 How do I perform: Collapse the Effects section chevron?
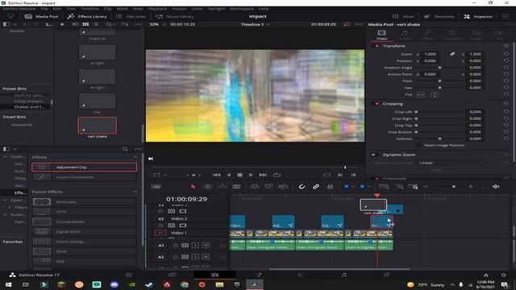135,157
